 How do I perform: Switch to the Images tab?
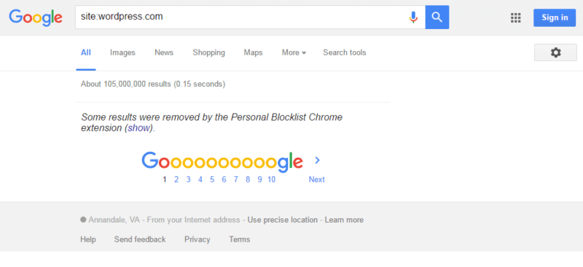pyautogui.click(x=122, y=52)
